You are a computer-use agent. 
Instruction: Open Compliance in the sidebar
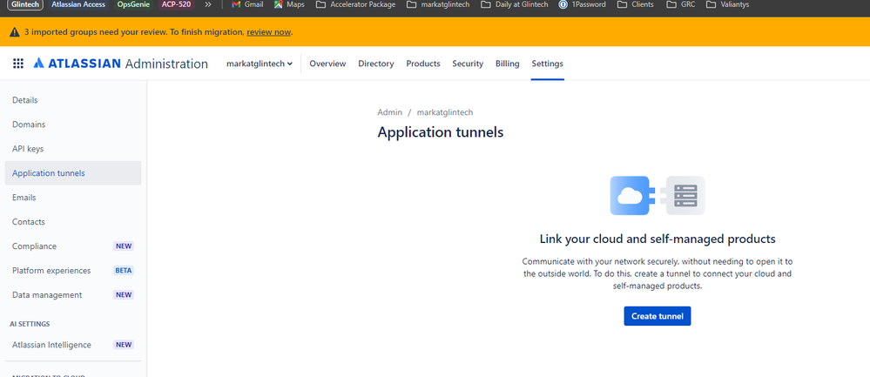72,246
